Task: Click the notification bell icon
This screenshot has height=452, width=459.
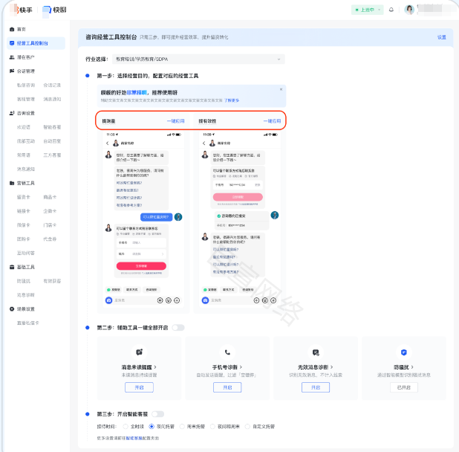Action: pyautogui.click(x=391, y=10)
